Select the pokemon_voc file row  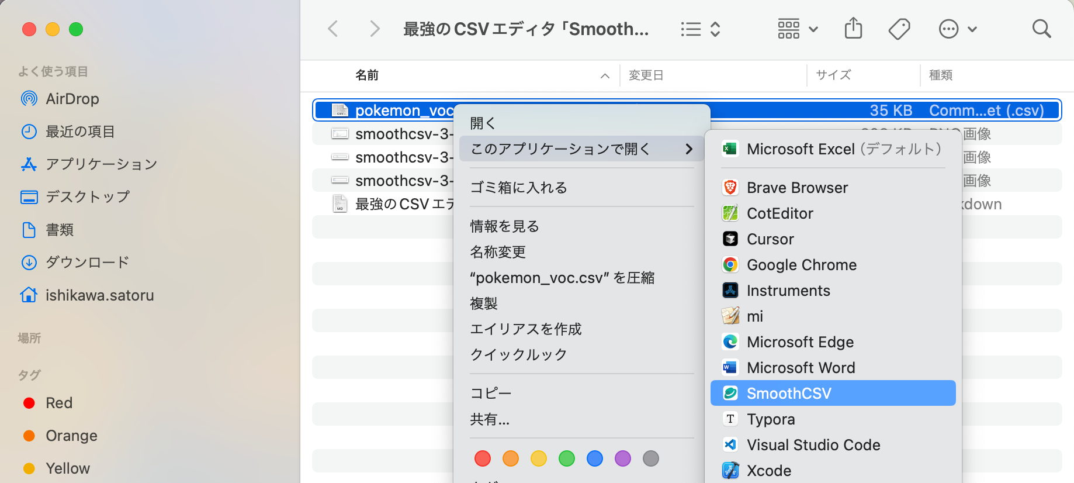(x=687, y=111)
